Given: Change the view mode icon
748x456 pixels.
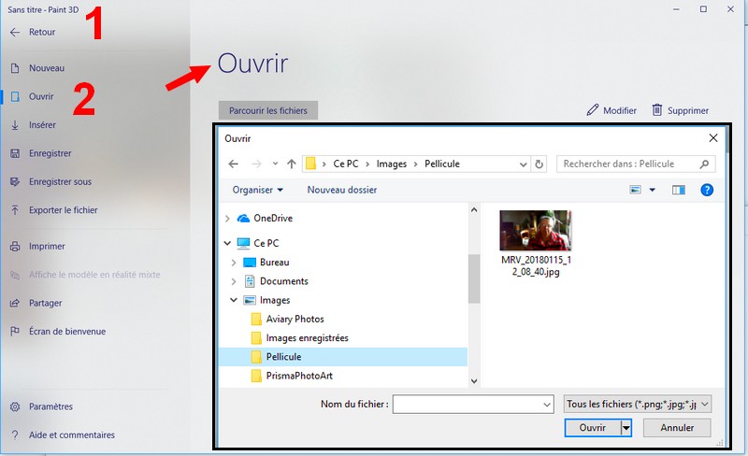Looking at the screenshot, I should (x=635, y=190).
